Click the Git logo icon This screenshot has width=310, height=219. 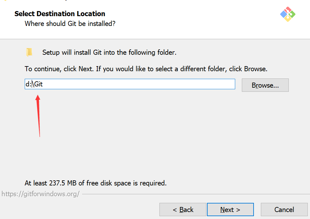[288, 14]
